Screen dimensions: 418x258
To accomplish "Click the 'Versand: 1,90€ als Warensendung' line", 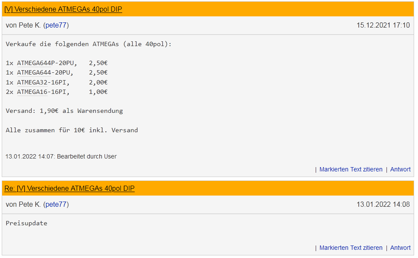I will (64, 111).
